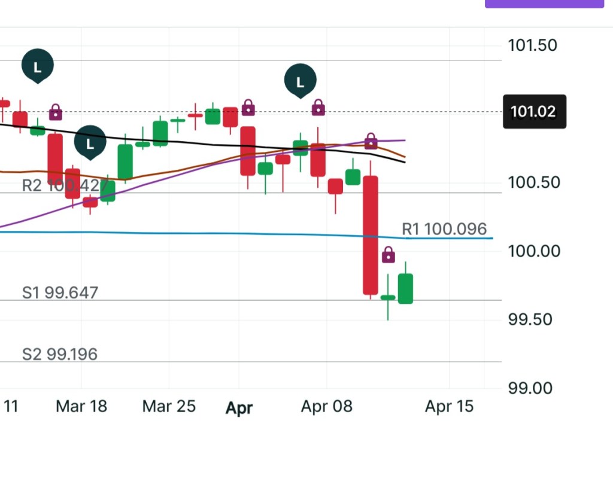The width and height of the screenshot is (613, 485).
Task: Select the S1 99.647 support label
Action: click(60, 292)
